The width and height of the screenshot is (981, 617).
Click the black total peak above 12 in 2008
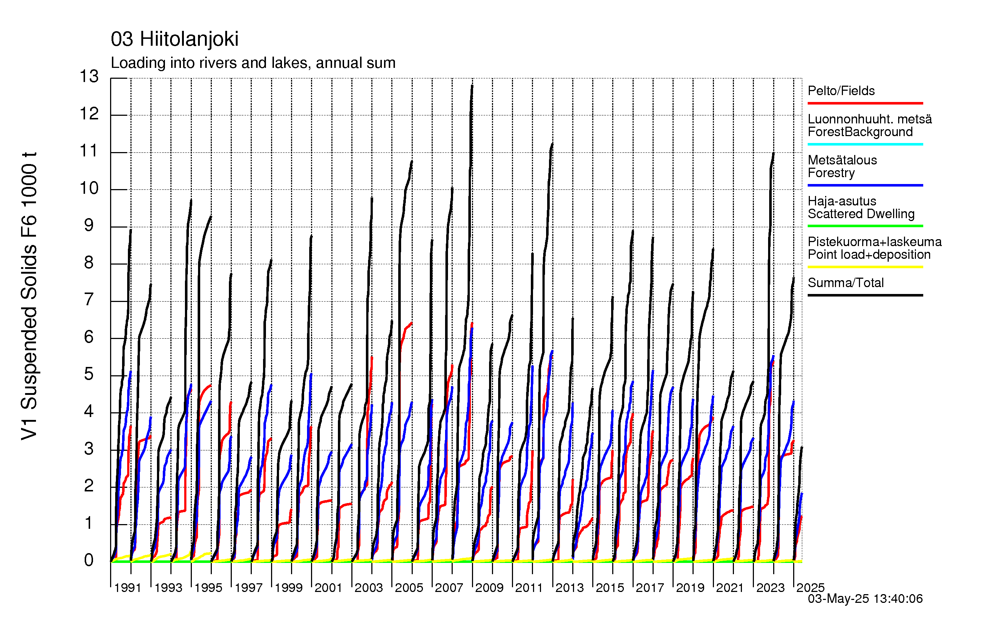[472, 87]
